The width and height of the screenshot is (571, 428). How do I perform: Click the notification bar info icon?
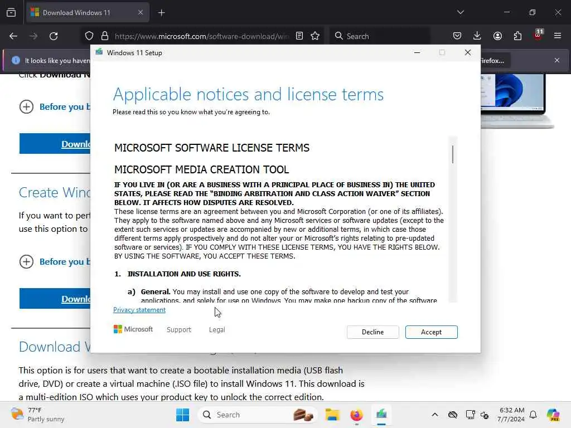tap(16, 60)
